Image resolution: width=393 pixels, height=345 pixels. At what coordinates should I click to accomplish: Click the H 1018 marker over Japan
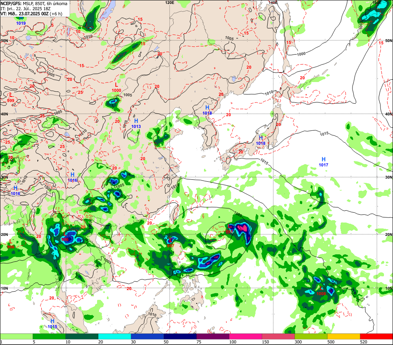[x=261, y=141]
